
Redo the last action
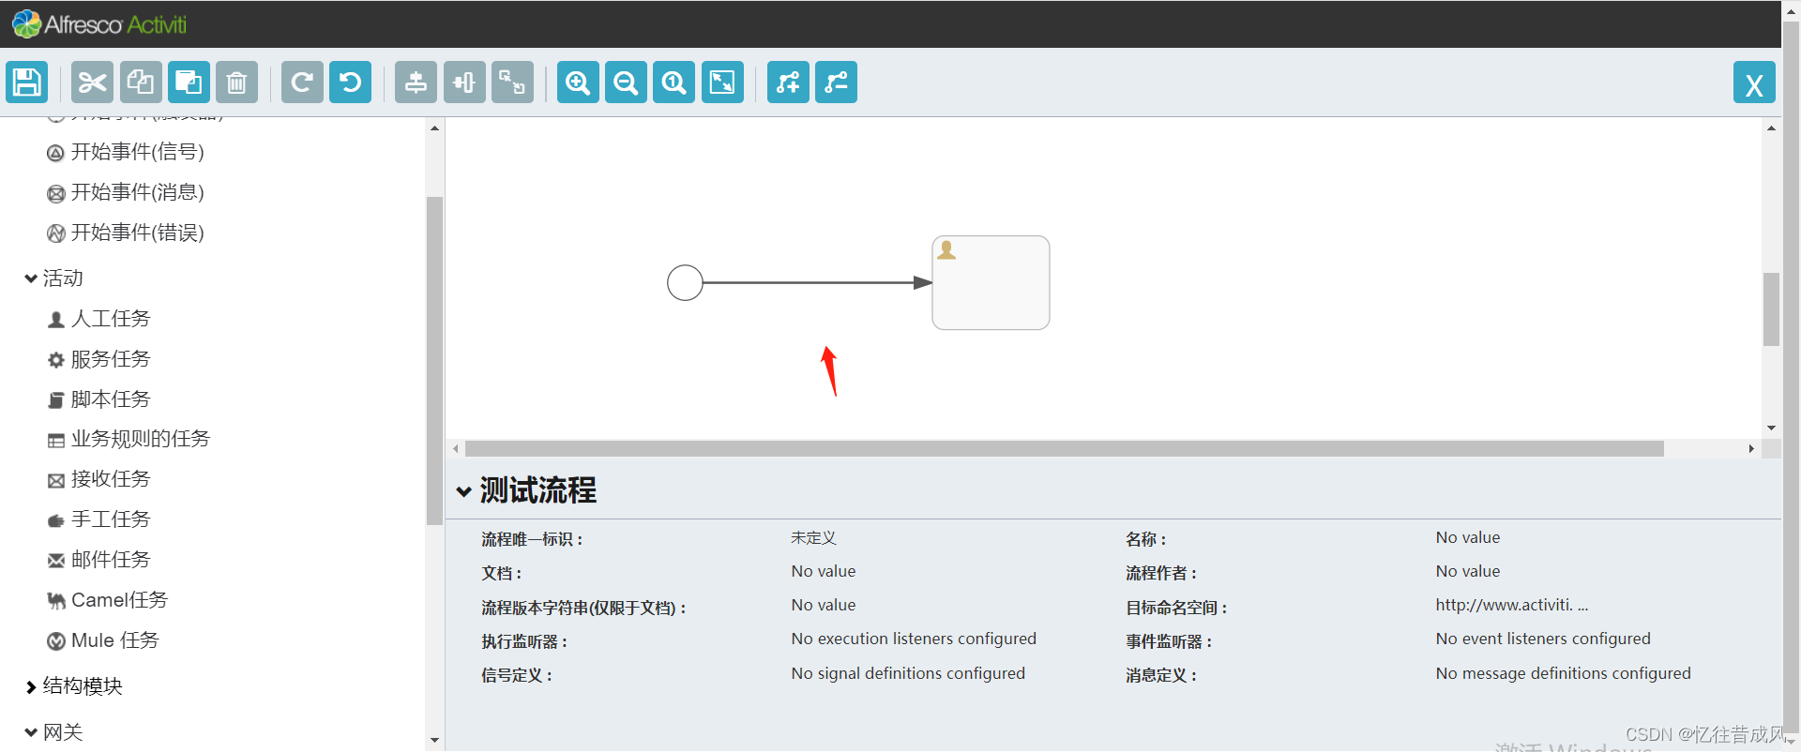click(x=302, y=83)
